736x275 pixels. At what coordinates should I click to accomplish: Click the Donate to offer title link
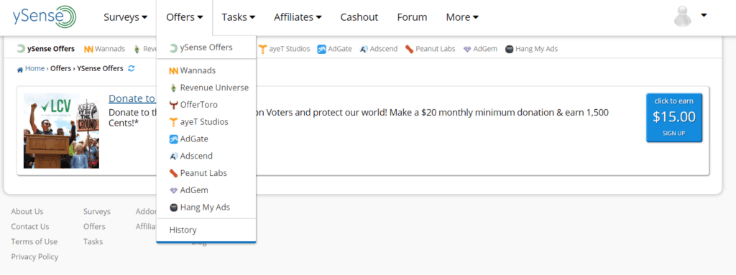132,98
